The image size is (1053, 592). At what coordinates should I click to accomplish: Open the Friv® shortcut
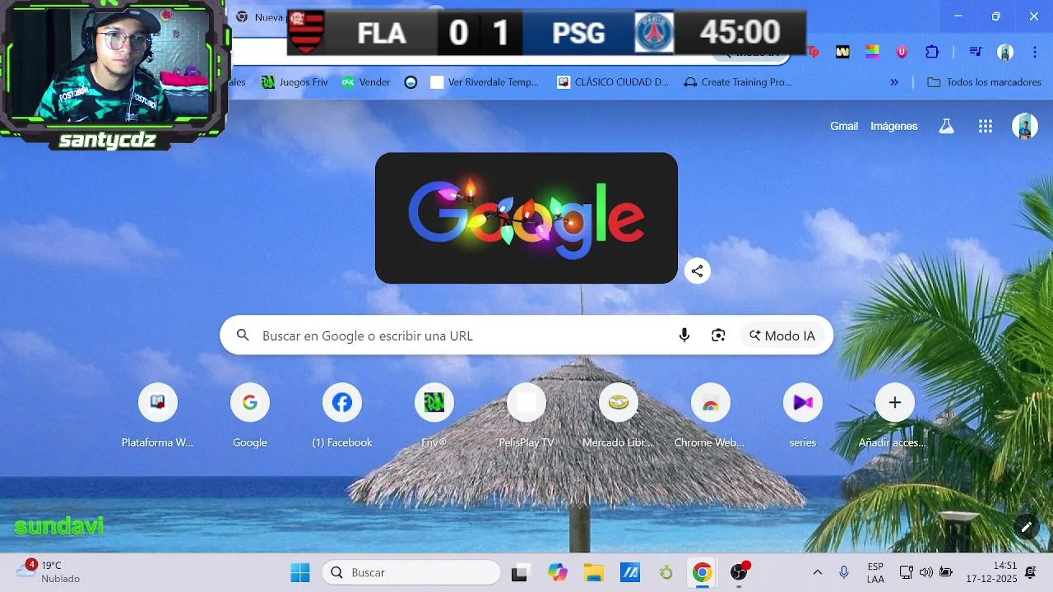434,416
